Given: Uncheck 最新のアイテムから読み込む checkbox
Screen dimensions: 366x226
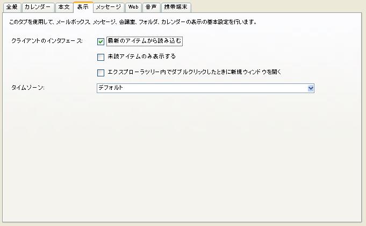Looking at the screenshot, I should pyautogui.click(x=101, y=41).
